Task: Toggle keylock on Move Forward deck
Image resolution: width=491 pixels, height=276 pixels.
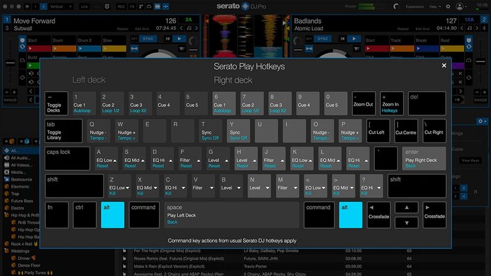Action: pyautogui.click(x=134, y=48)
